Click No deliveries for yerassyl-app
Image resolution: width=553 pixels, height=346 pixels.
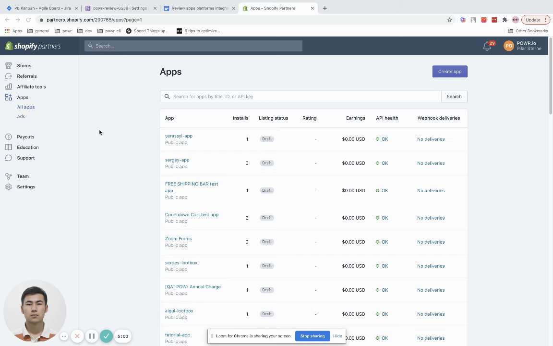[x=431, y=139]
